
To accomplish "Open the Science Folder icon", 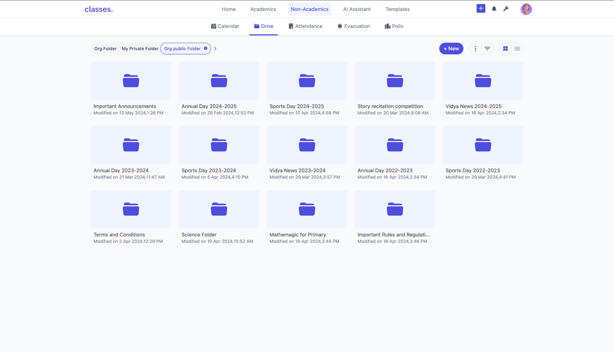I will (219, 209).
